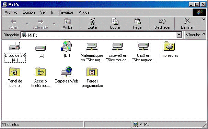Select the Esteve$ network drive icon
The height and width of the screenshot is (129, 208).
tap(118, 46)
